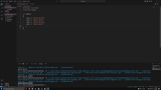Open the Accounts icon in activity bar
This screenshot has height=90, width=161.
pos(2,80)
